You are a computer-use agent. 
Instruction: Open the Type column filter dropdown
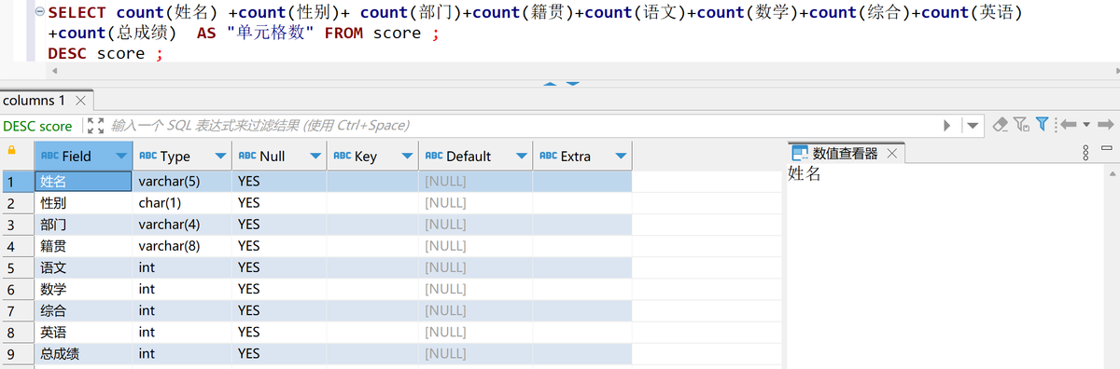click(220, 157)
